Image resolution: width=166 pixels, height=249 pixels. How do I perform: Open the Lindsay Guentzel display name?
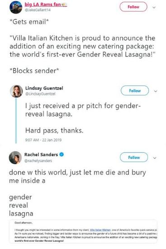[44, 88]
